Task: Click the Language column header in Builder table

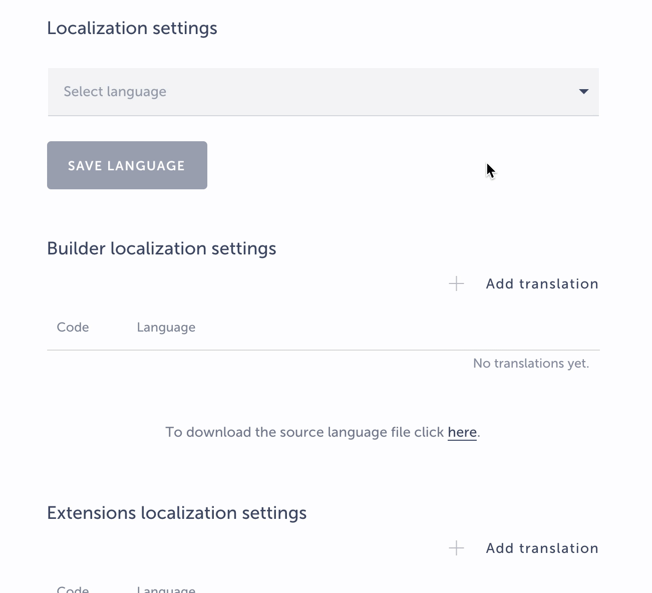Action: (x=166, y=328)
